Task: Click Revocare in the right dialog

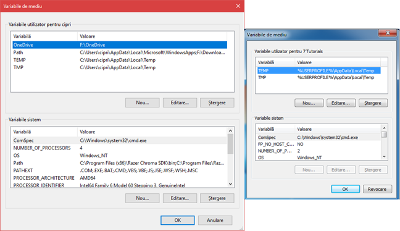Action: point(377,189)
